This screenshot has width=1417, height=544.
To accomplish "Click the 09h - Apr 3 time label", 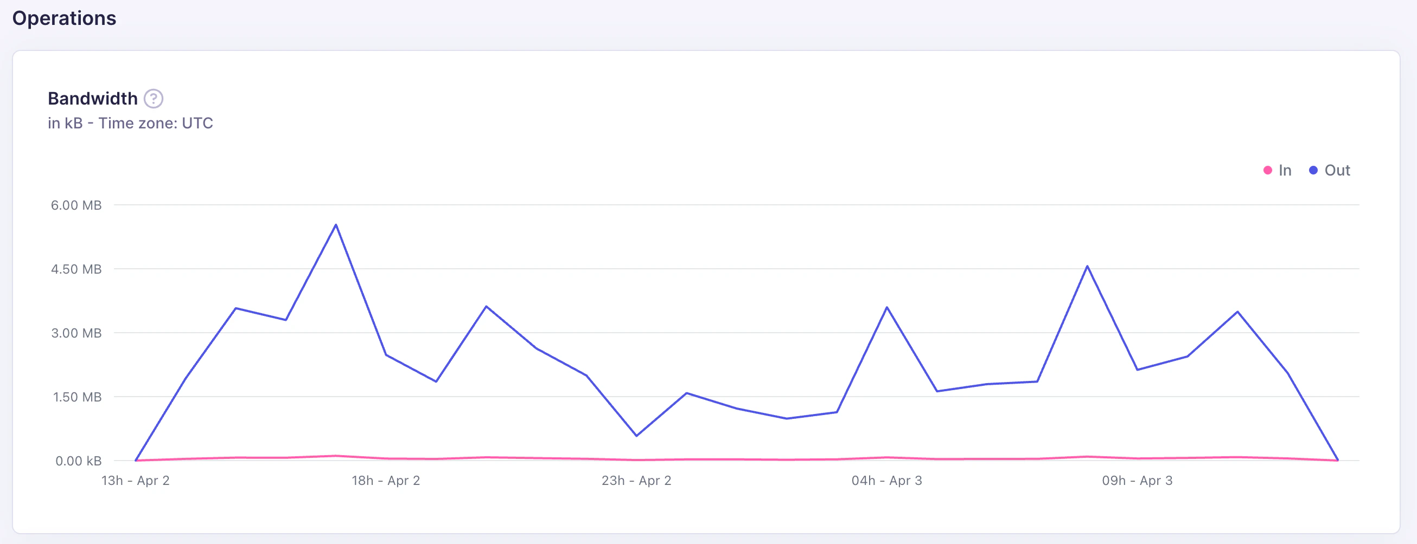I will pos(1138,480).
